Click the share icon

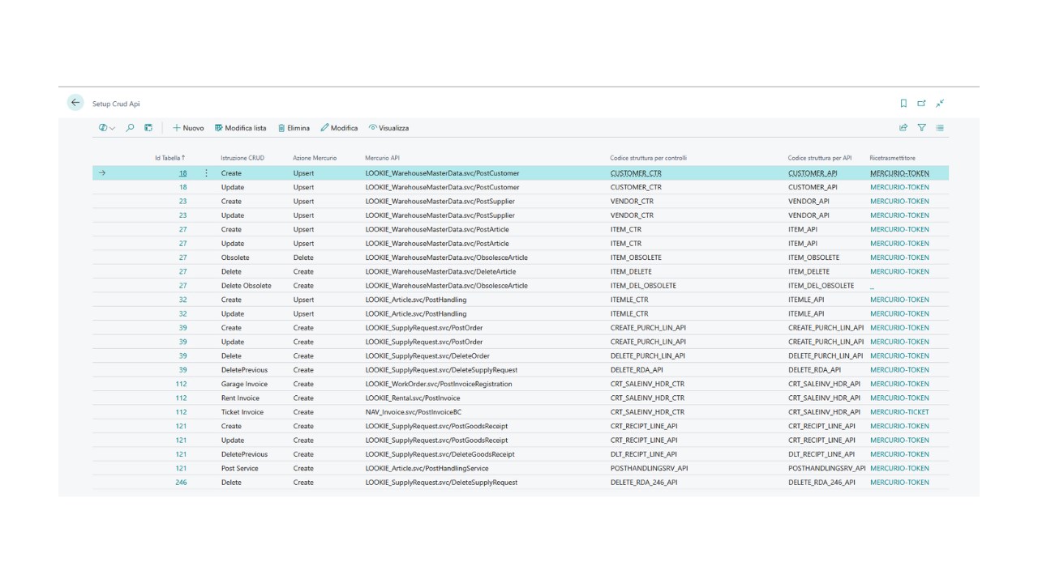coord(903,128)
